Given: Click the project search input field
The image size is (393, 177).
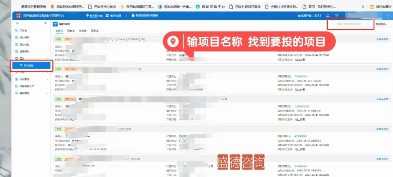Looking at the screenshot, I should (x=353, y=24).
